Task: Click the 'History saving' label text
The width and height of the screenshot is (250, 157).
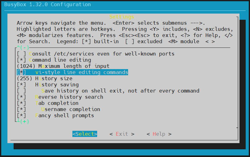Action: click(57, 85)
